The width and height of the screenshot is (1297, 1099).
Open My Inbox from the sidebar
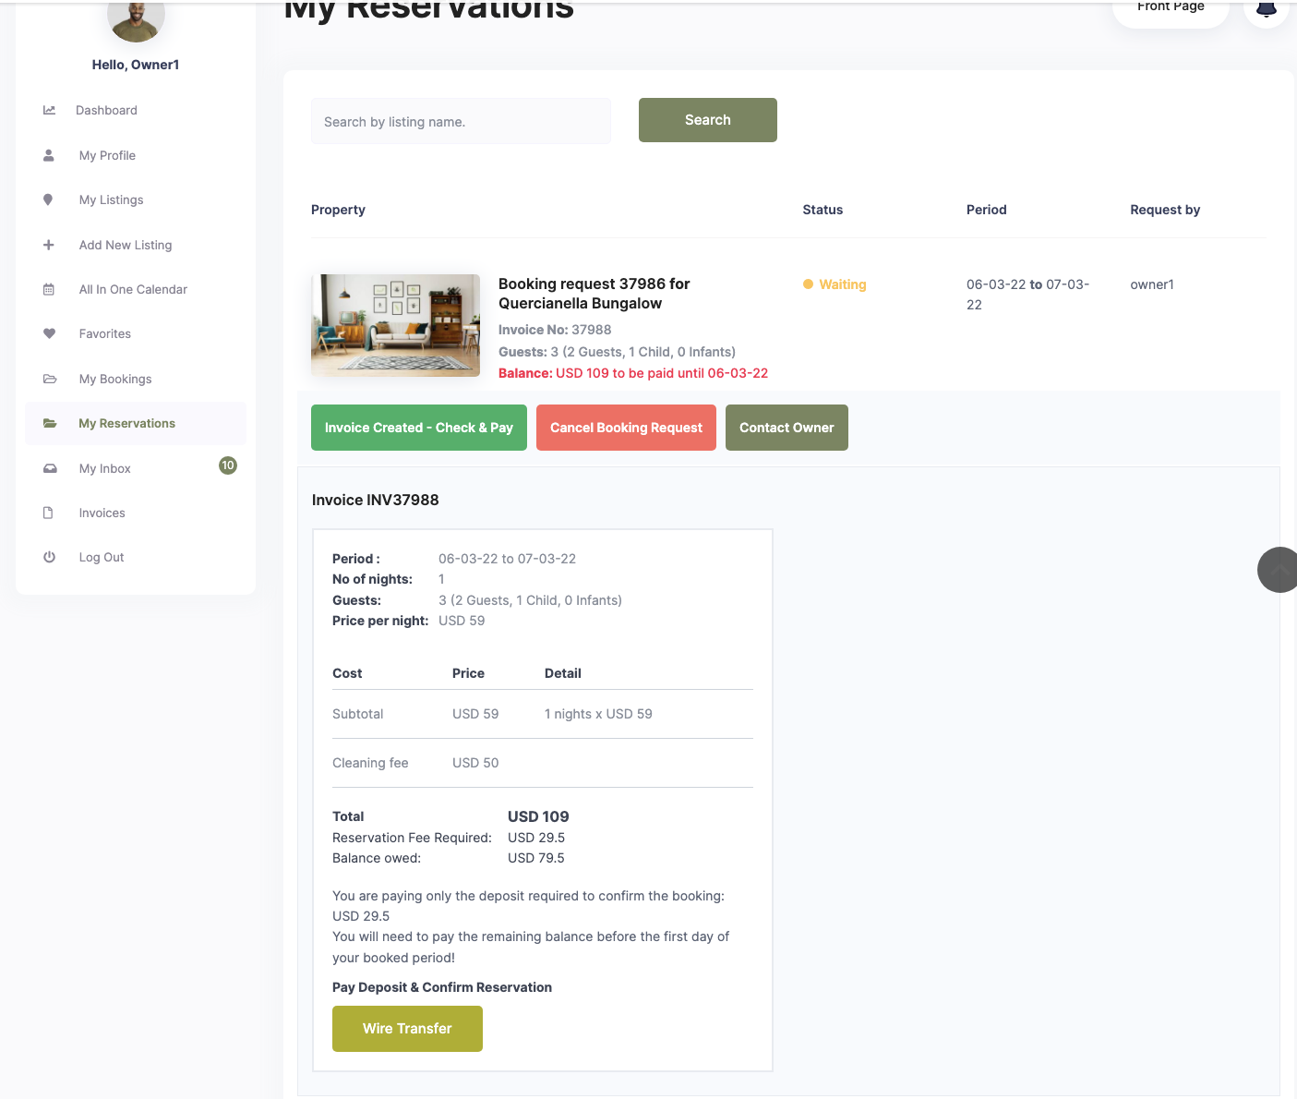(x=105, y=468)
